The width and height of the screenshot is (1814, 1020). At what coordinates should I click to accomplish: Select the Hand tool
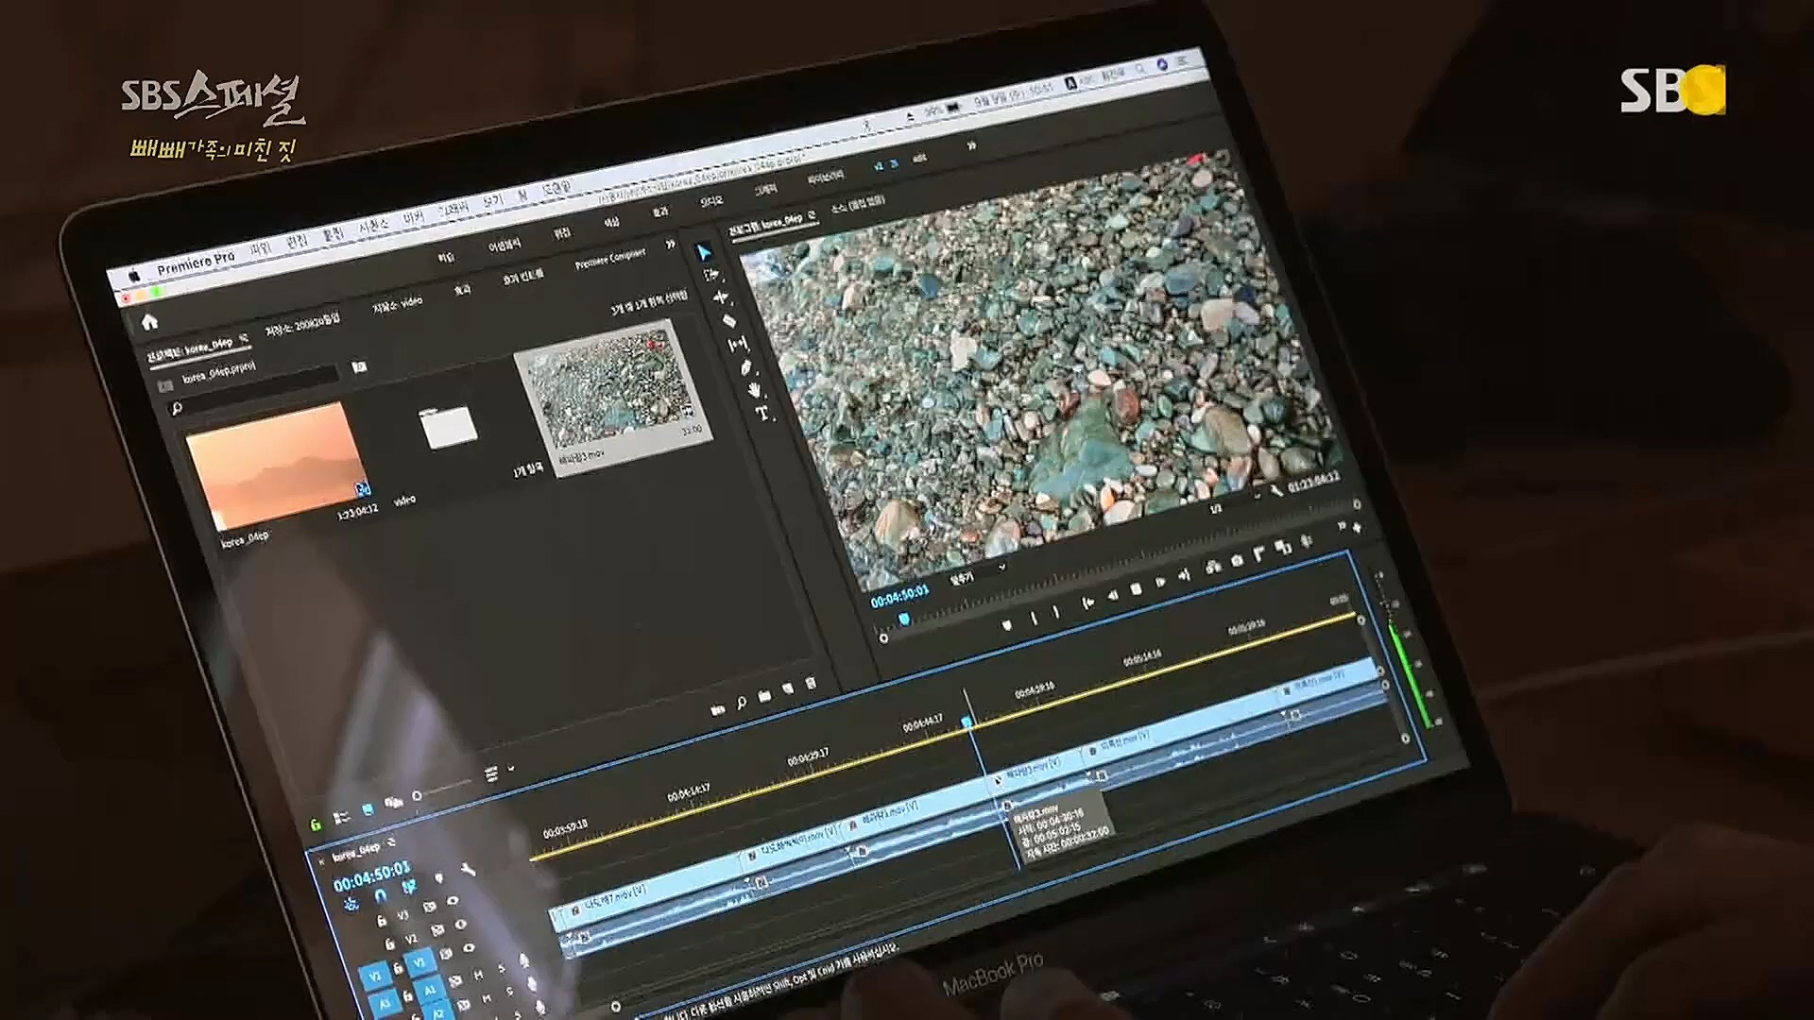754,390
